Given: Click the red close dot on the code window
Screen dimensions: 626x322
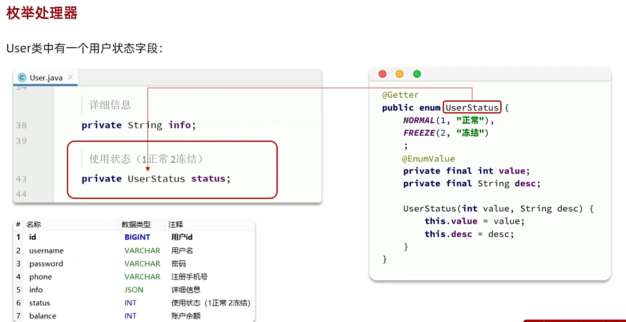Looking at the screenshot, I should 382,74.
